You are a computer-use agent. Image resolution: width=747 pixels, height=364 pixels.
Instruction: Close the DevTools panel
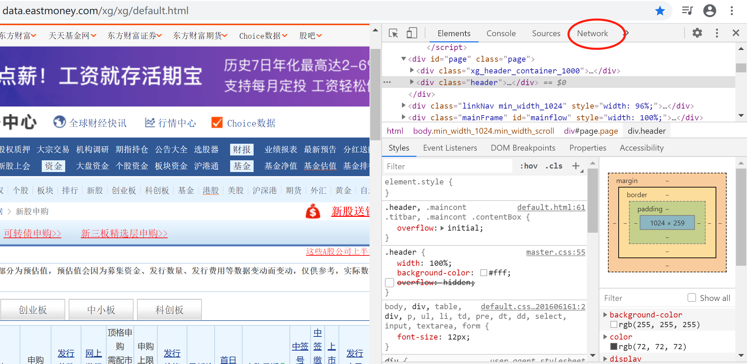pos(736,33)
